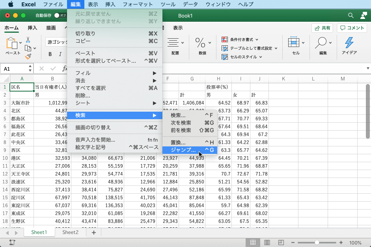371x247 pixels.
Task: Click the add sheet plus button
Action: 94,232
